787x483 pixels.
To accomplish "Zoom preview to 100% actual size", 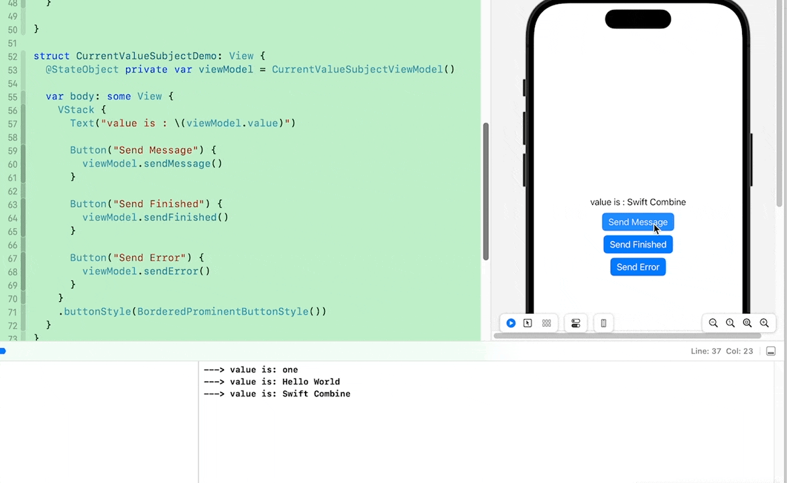I will pyautogui.click(x=730, y=323).
